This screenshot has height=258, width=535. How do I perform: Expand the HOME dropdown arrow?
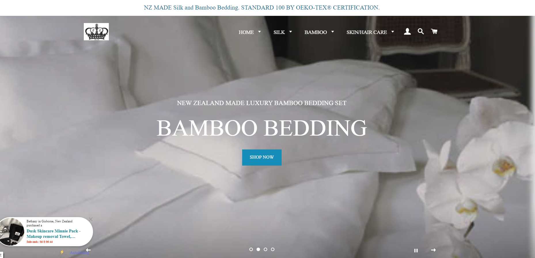pyautogui.click(x=259, y=32)
